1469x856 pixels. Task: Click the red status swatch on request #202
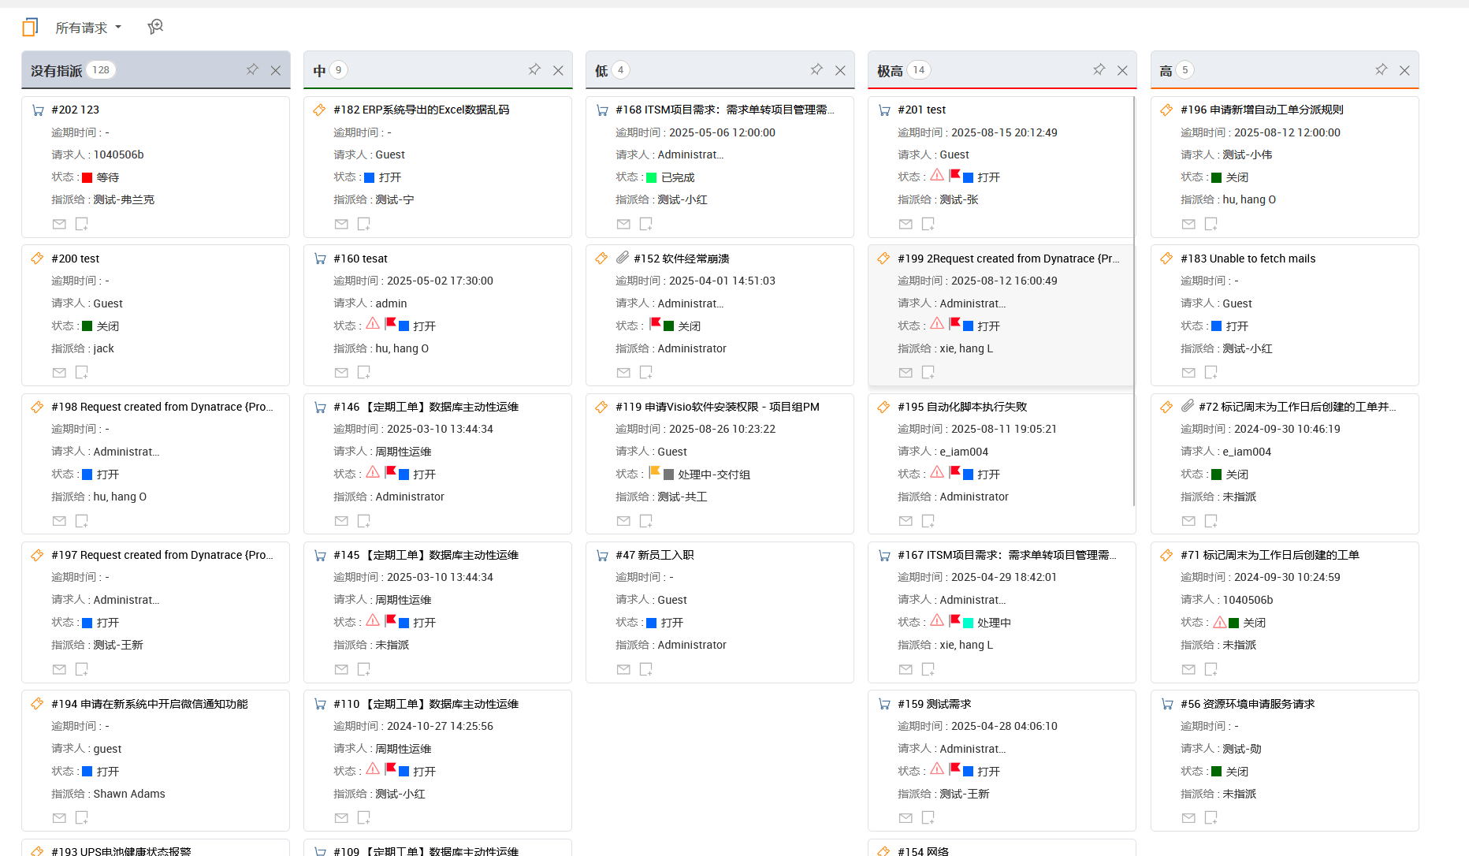(87, 177)
